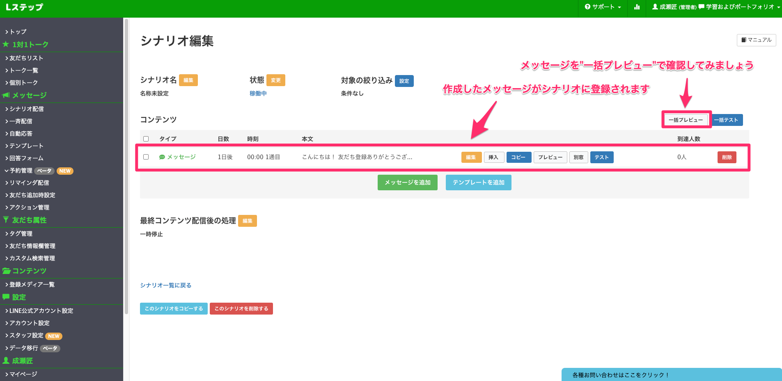
Task: Check the select-all checkbox in the table header
Action: tap(146, 139)
